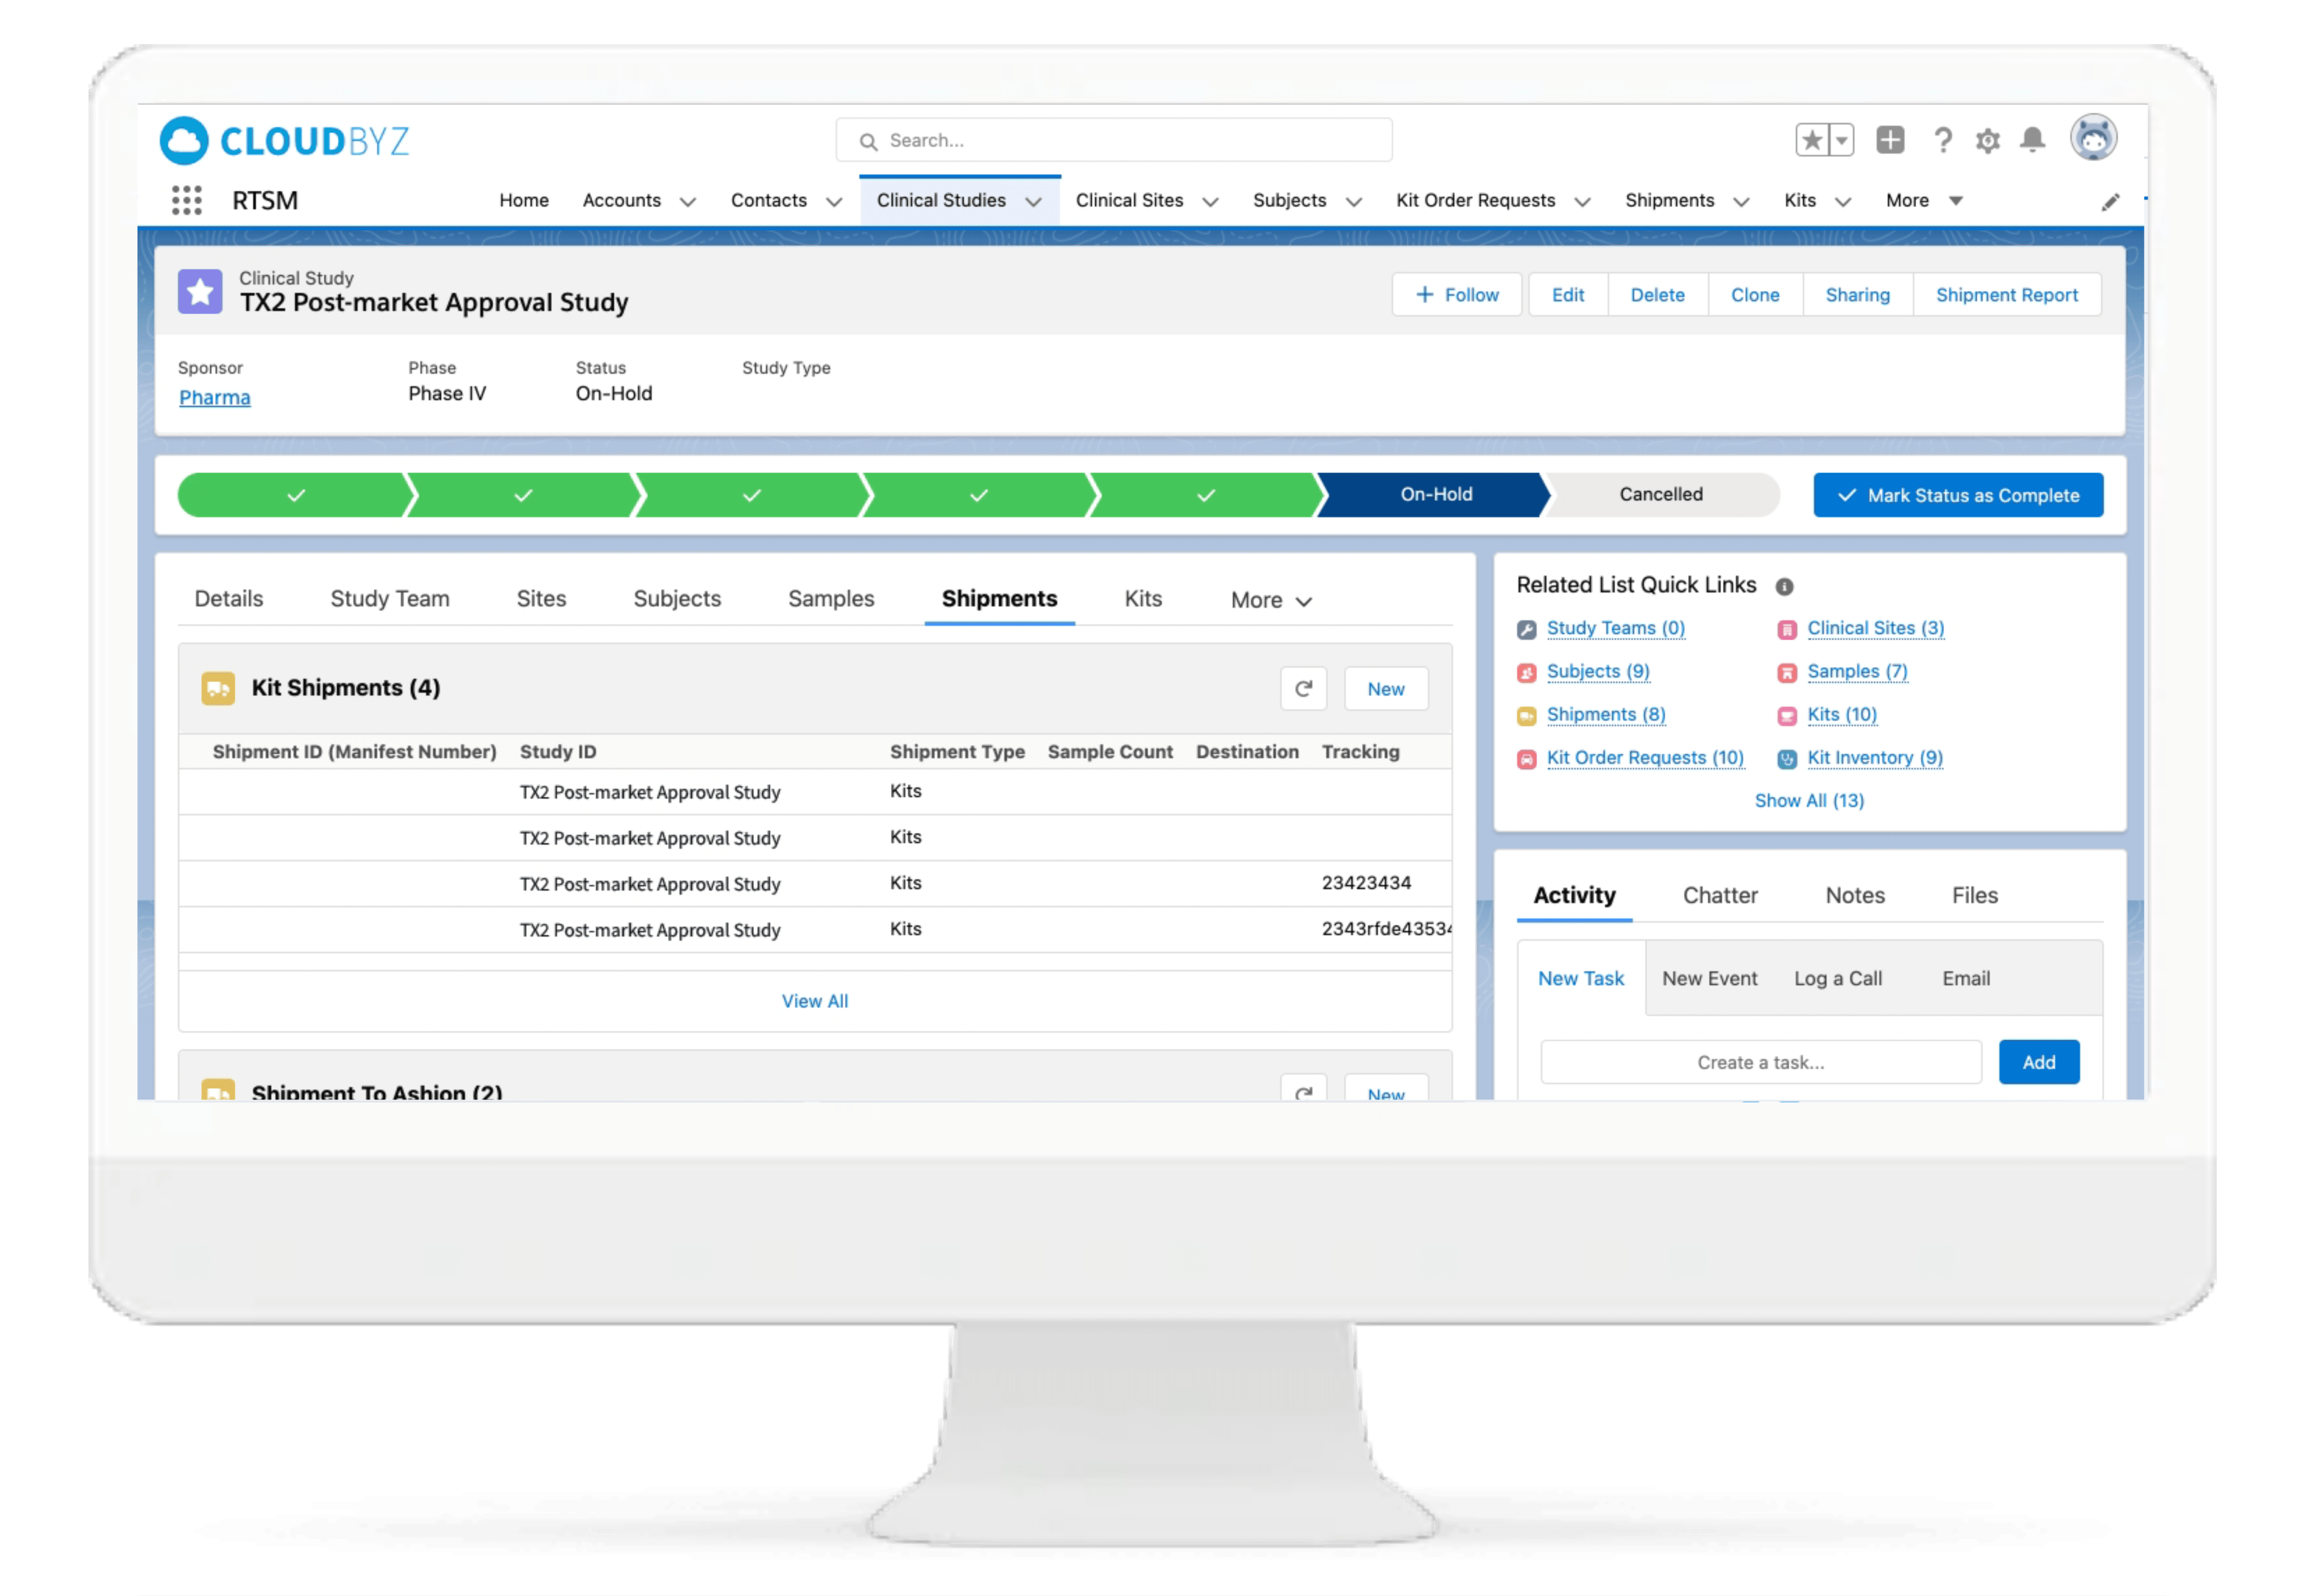
Task: Open the App Launcher grid icon
Action: [x=186, y=200]
